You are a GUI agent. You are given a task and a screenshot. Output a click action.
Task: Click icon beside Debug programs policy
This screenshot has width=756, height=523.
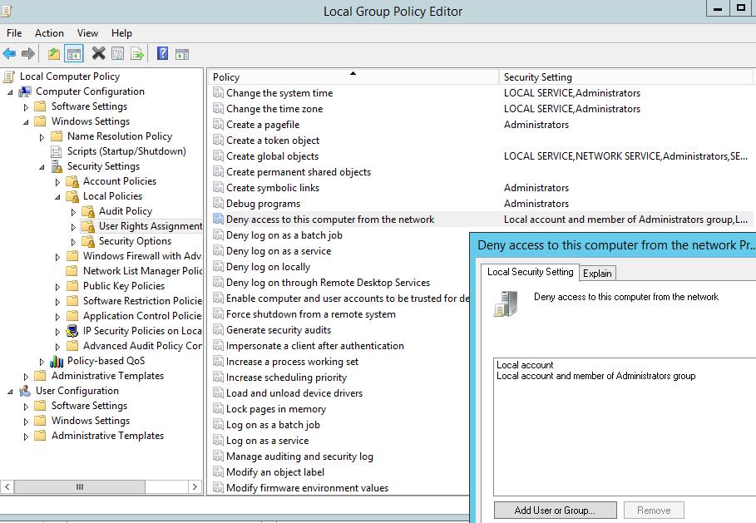pos(219,203)
